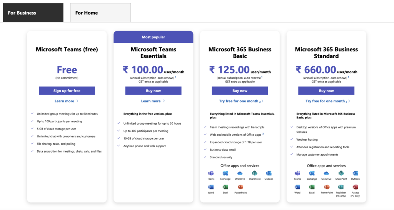This screenshot has height=210, width=394.
Task: Click the Excel icon in Business Standard plan
Action: 312,187
